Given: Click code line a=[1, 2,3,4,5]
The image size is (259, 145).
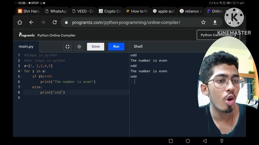Looking at the screenshot, I should coord(38,66).
